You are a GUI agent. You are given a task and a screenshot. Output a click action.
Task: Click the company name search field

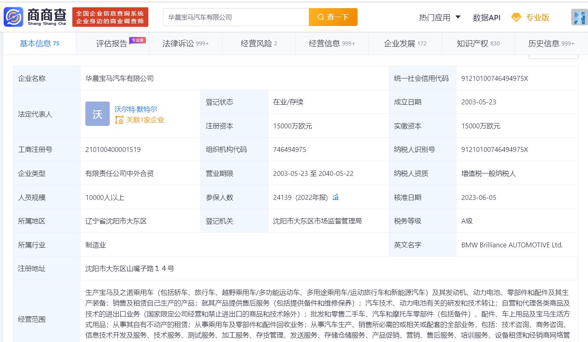tap(236, 17)
